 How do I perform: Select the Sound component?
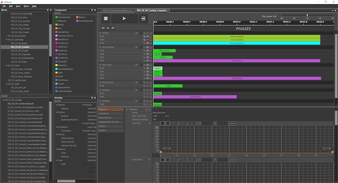pyautogui.click(x=60, y=84)
